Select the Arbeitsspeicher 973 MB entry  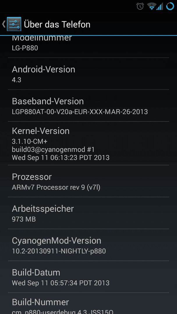pyautogui.click(x=88, y=213)
